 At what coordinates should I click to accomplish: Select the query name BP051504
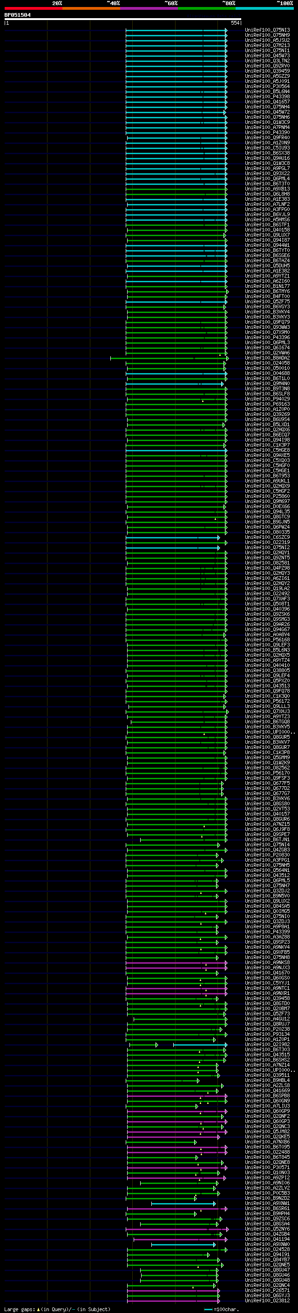click(x=17, y=15)
